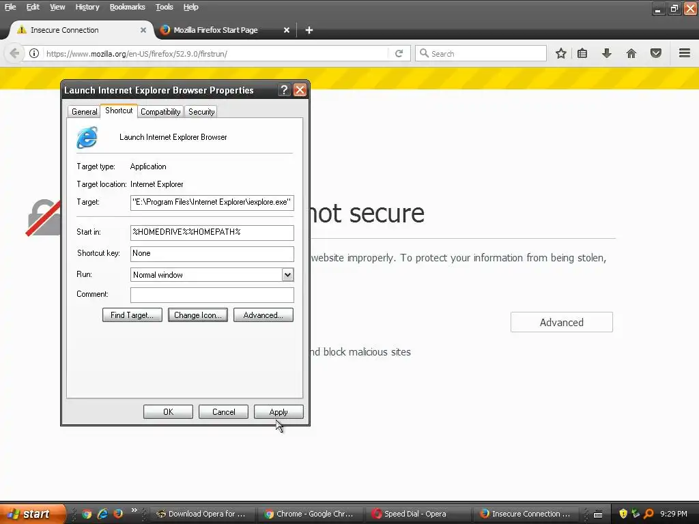Close the Insecure Connection tab
The width and height of the screenshot is (699, 524).
(x=143, y=30)
